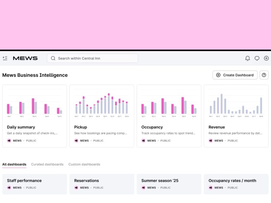Open the Revenue dashboard chart thumbnail

(x=236, y=105)
